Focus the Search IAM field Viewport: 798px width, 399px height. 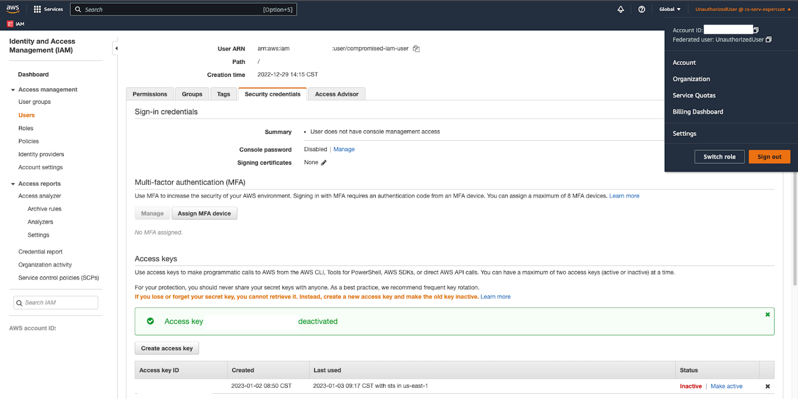click(x=56, y=303)
